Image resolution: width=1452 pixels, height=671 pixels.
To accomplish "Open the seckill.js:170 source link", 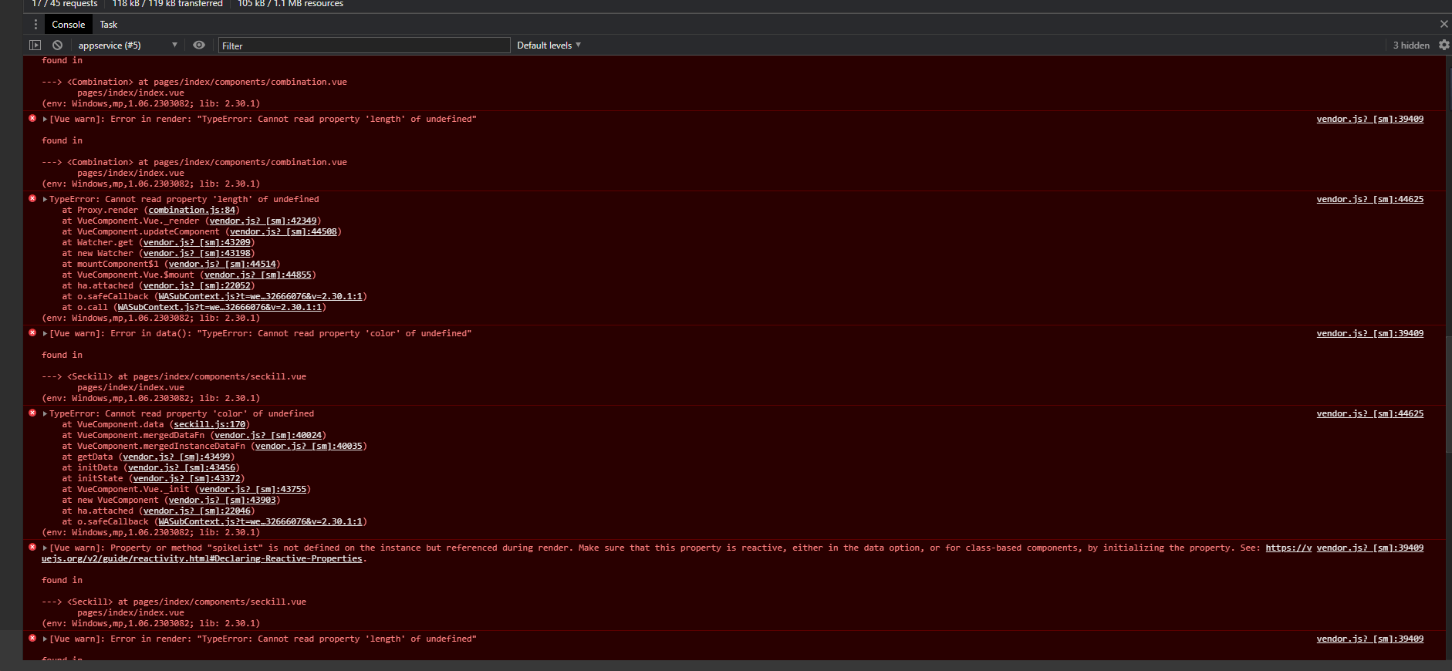I will tap(209, 424).
